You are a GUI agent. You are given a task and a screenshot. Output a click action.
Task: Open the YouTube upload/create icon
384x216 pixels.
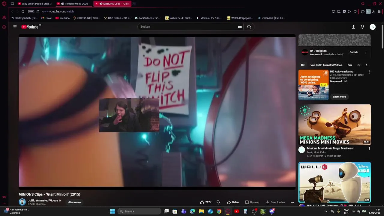(x=353, y=27)
